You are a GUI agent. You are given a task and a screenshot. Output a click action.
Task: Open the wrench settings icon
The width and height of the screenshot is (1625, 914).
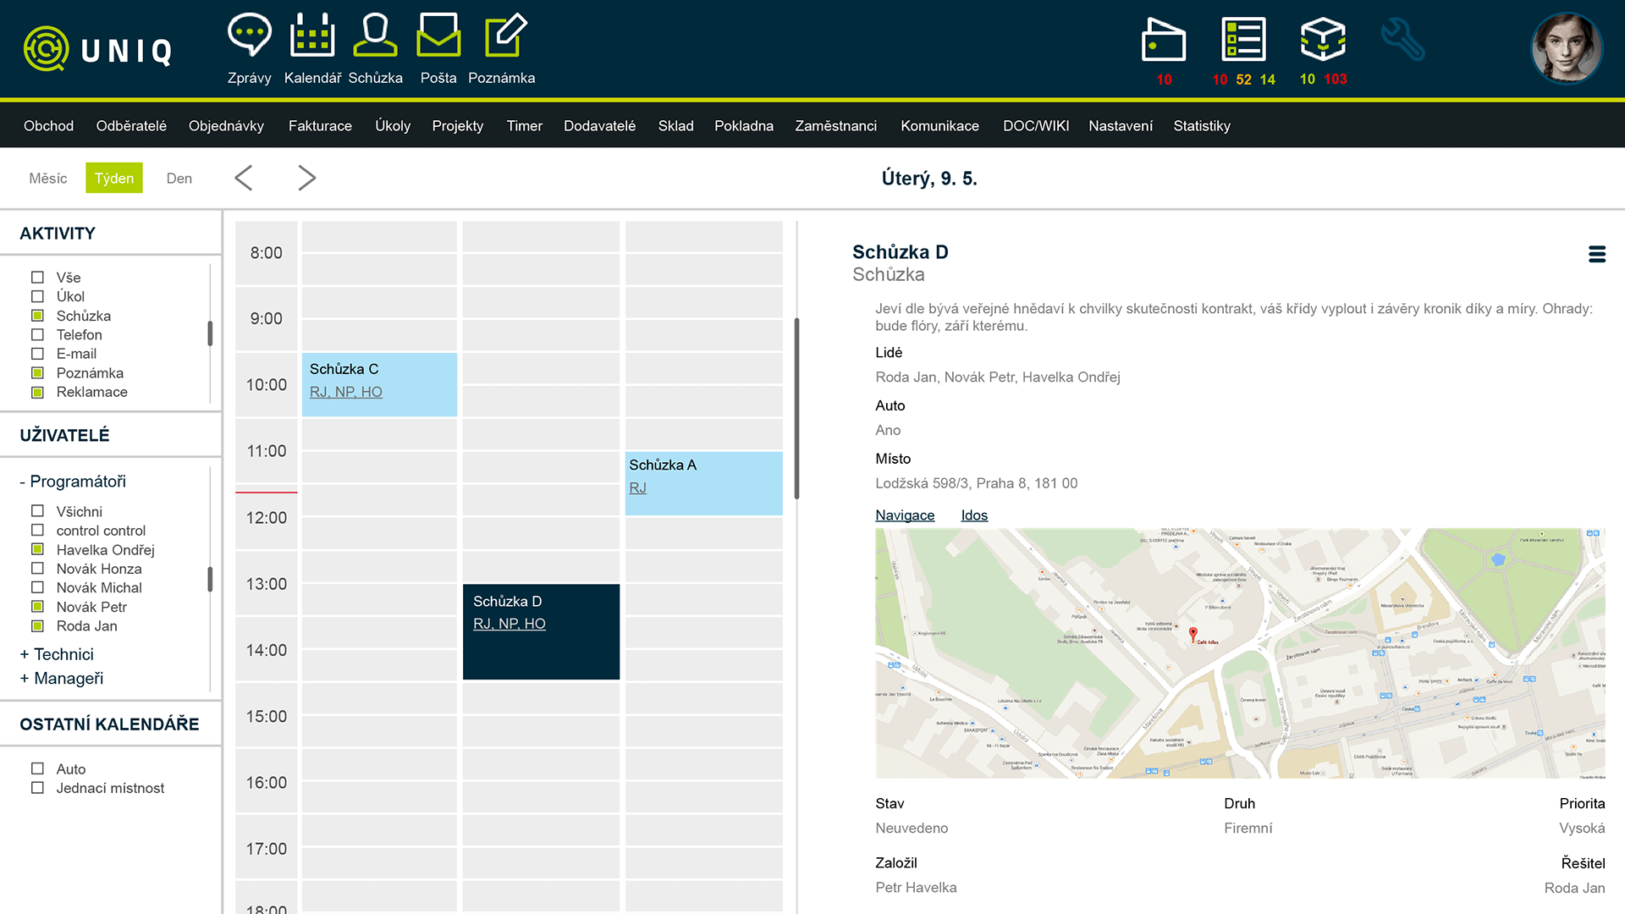pyautogui.click(x=1402, y=40)
